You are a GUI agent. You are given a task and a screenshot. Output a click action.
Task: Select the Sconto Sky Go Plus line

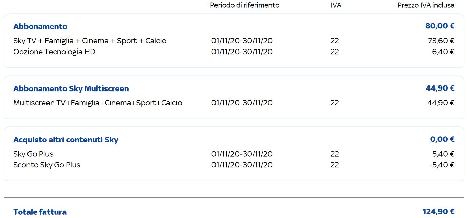click(47, 165)
